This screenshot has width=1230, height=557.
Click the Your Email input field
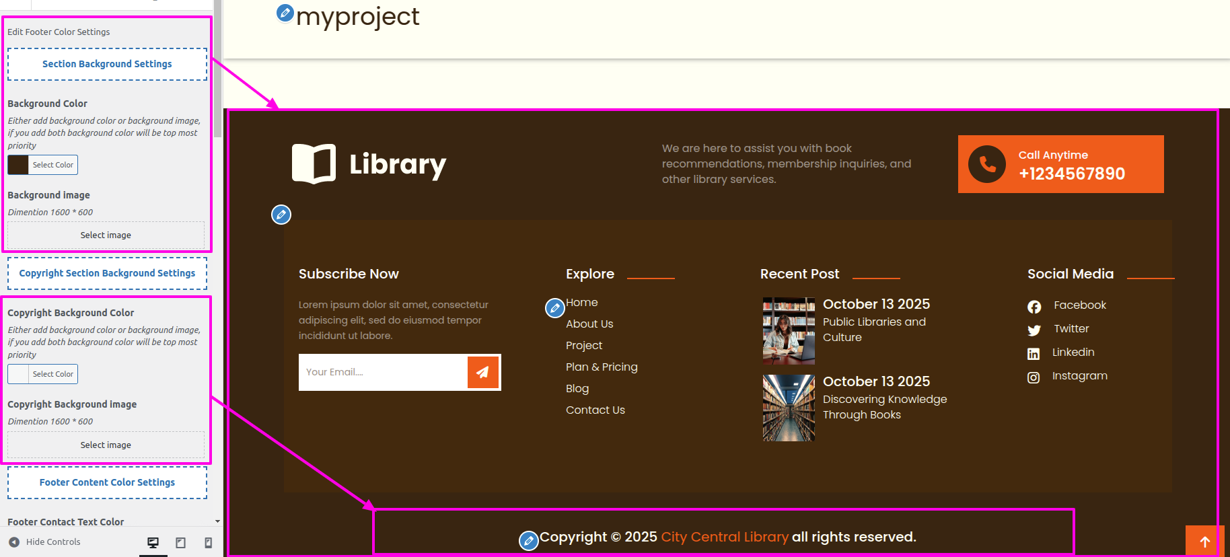383,372
